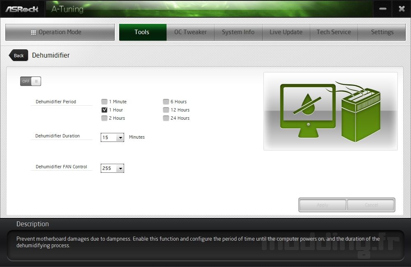Go to the Settings tab
The width and height of the screenshot is (411, 267).
pyautogui.click(x=382, y=32)
